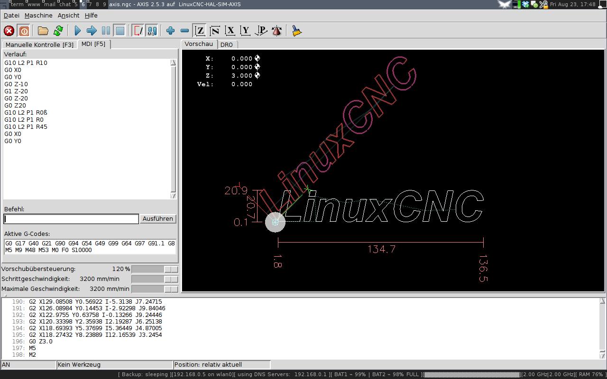Toggle the emergency stop button
Viewport: 607px width, 379px height.
click(x=9, y=31)
